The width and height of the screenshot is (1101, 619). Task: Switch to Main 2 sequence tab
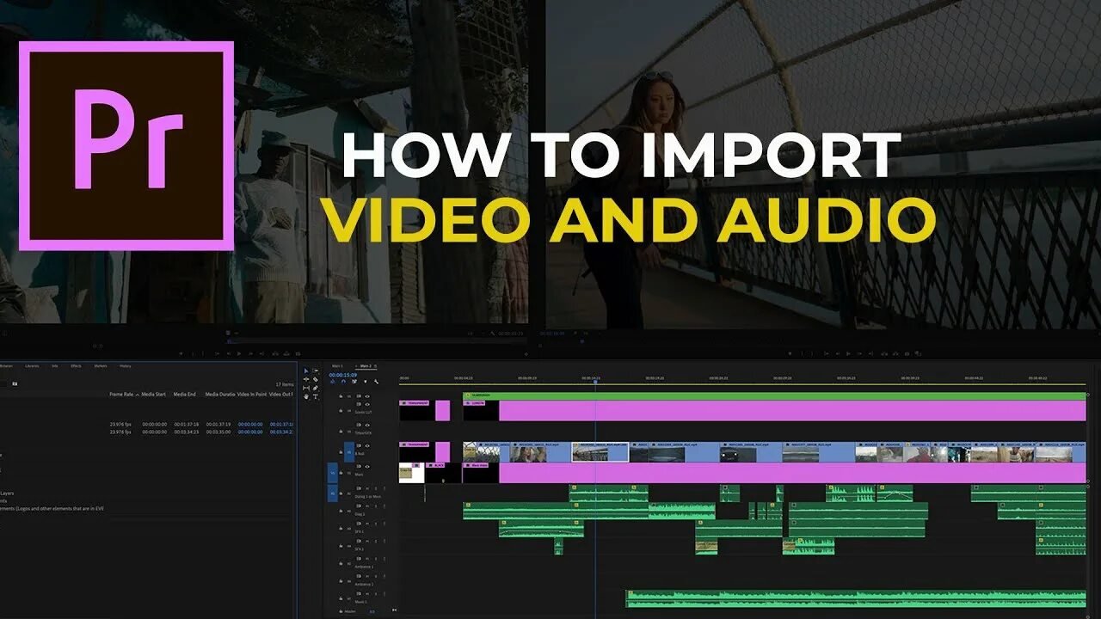[x=366, y=365]
